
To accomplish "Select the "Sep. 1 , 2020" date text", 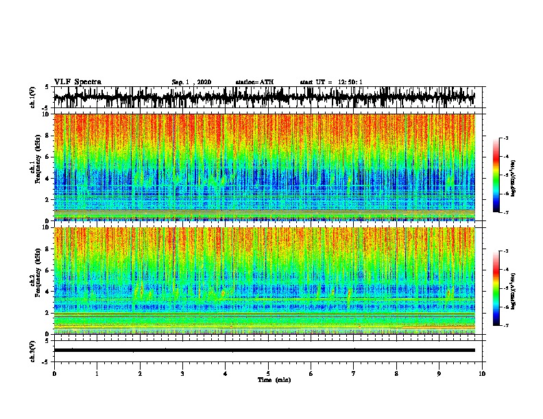I will 191,82.
